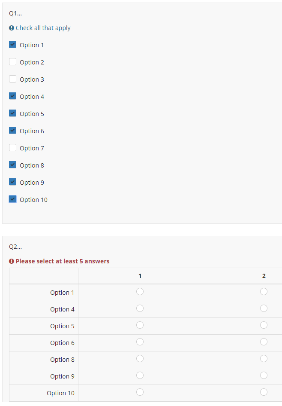Tick the Option 7 checkbox

click(x=12, y=148)
